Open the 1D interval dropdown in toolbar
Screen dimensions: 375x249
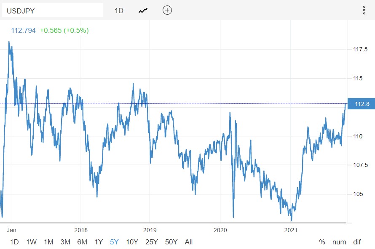pyautogui.click(x=119, y=11)
